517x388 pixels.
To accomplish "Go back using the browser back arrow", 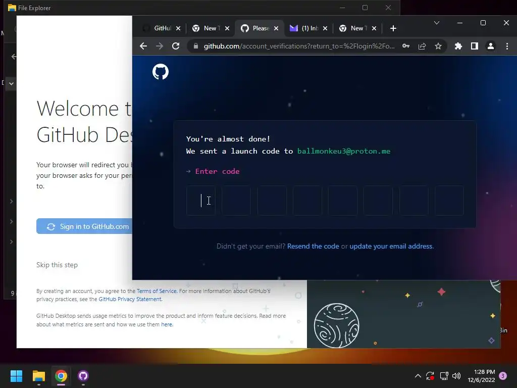I will pyautogui.click(x=143, y=46).
